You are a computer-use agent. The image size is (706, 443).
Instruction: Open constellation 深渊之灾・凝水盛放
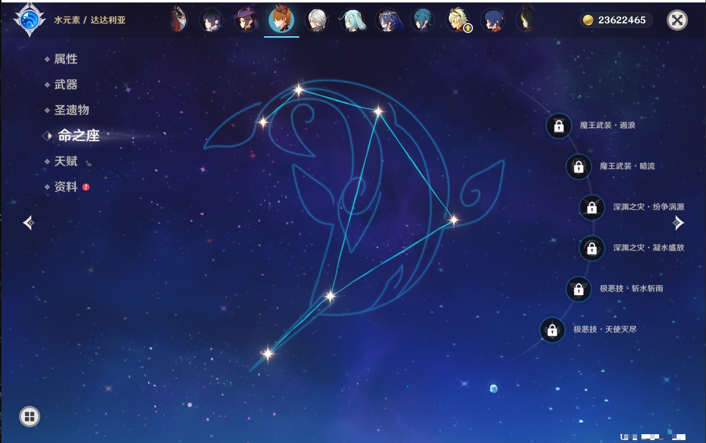click(648, 248)
